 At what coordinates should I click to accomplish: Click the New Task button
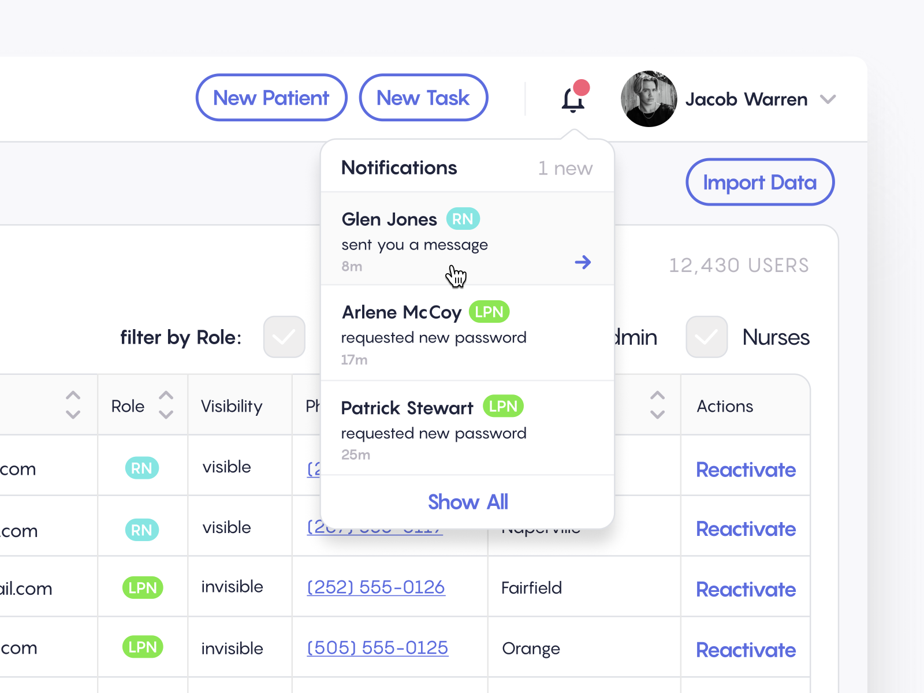[x=423, y=98]
